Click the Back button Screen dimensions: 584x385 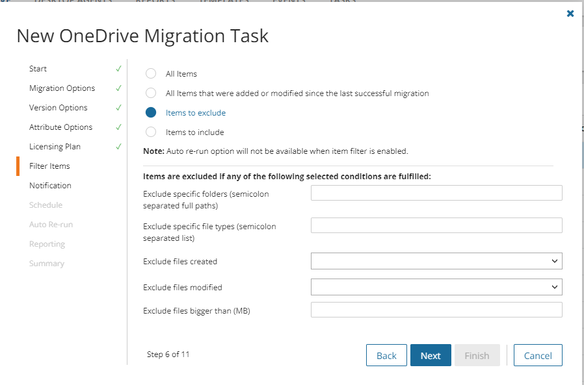coord(386,355)
